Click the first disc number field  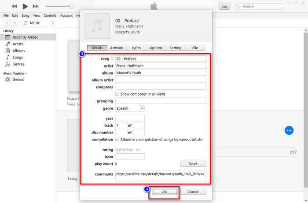click(x=121, y=132)
